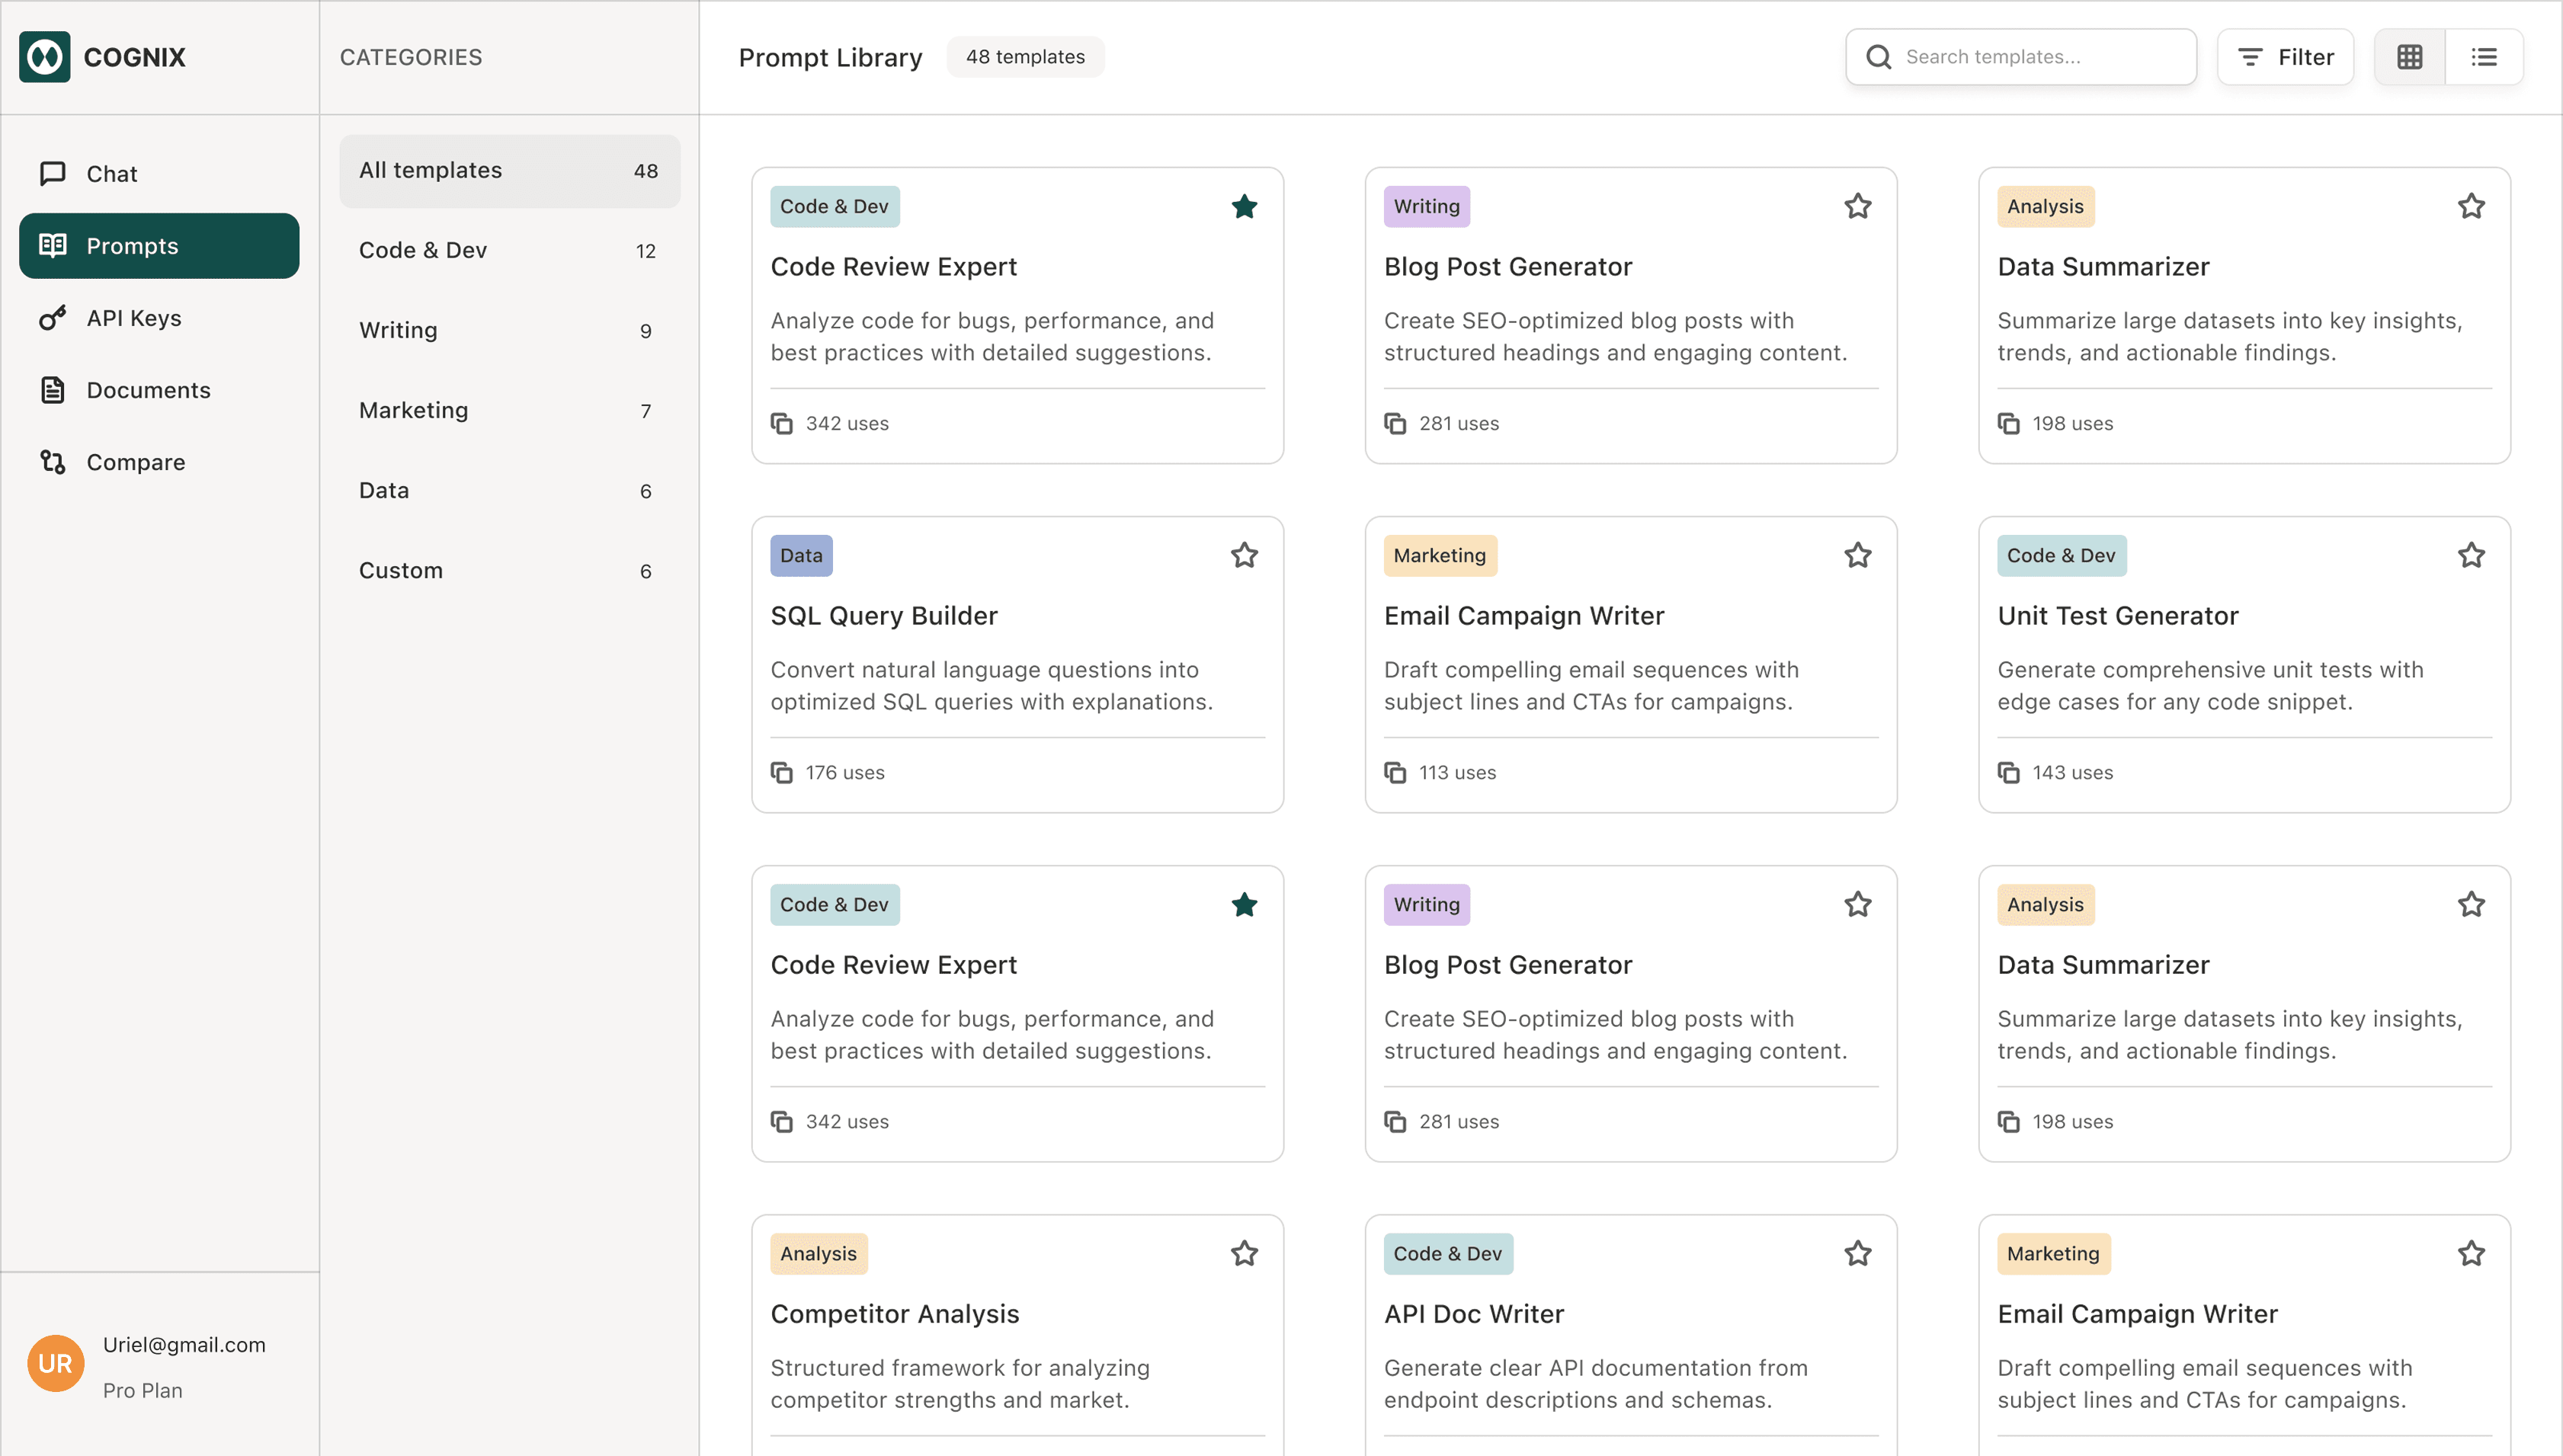The height and width of the screenshot is (1456, 2563).
Task: Open the API Keys page
Action: [x=133, y=318]
